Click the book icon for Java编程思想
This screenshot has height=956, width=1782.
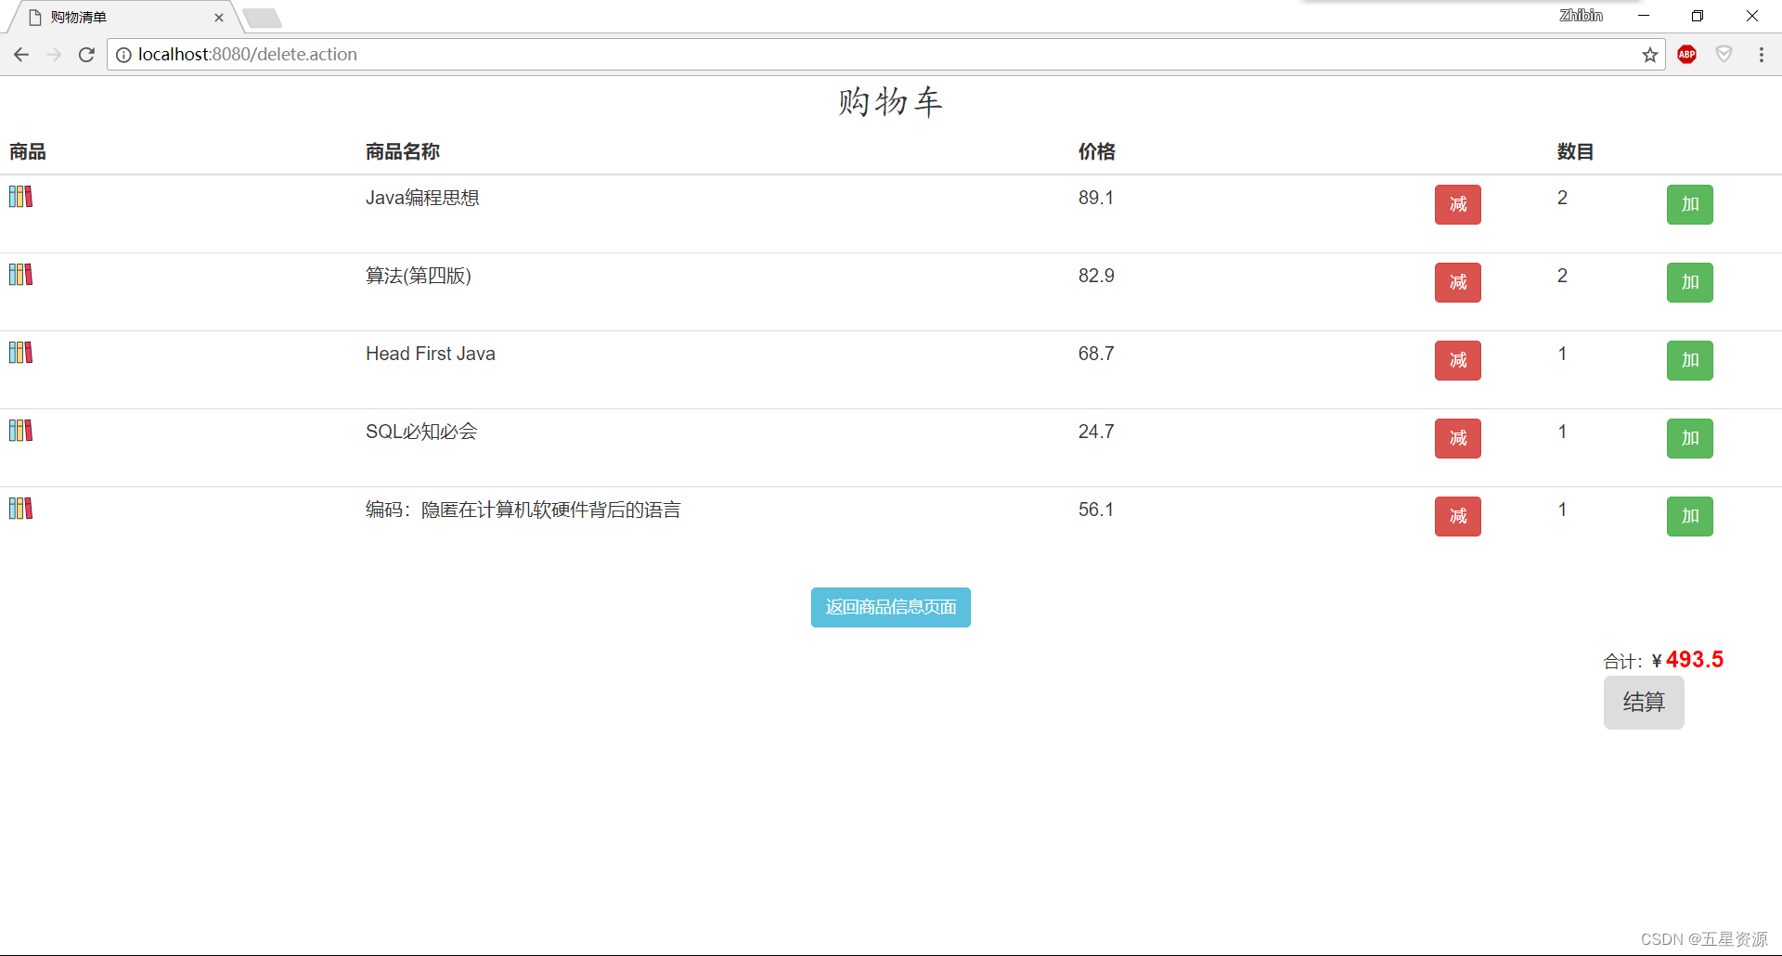click(x=20, y=197)
